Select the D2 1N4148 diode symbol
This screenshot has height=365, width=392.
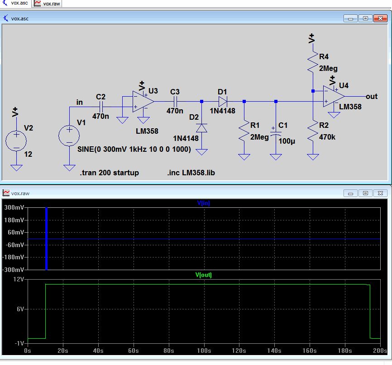pyautogui.click(x=201, y=129)
